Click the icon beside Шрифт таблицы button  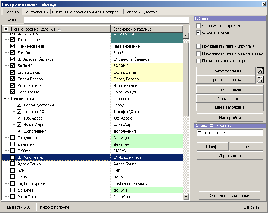(x=260, y=71)
